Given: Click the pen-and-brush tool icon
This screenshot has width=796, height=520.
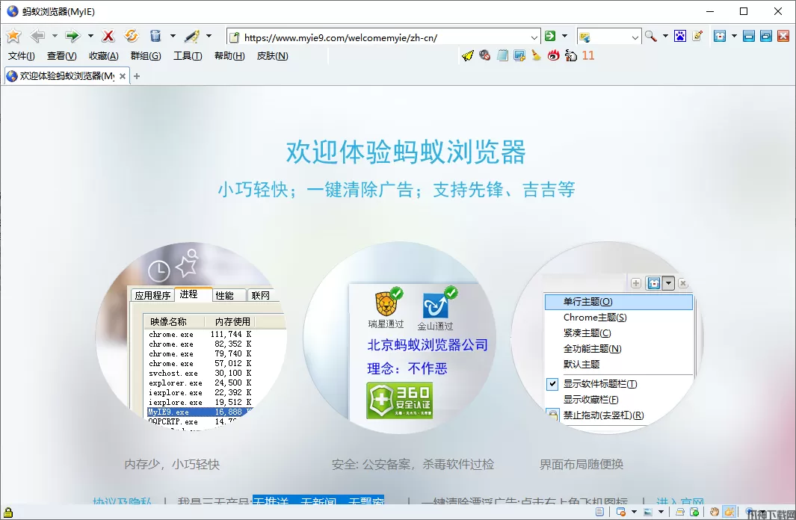Looking at the screenshot, I should click(x=191, y=36).
